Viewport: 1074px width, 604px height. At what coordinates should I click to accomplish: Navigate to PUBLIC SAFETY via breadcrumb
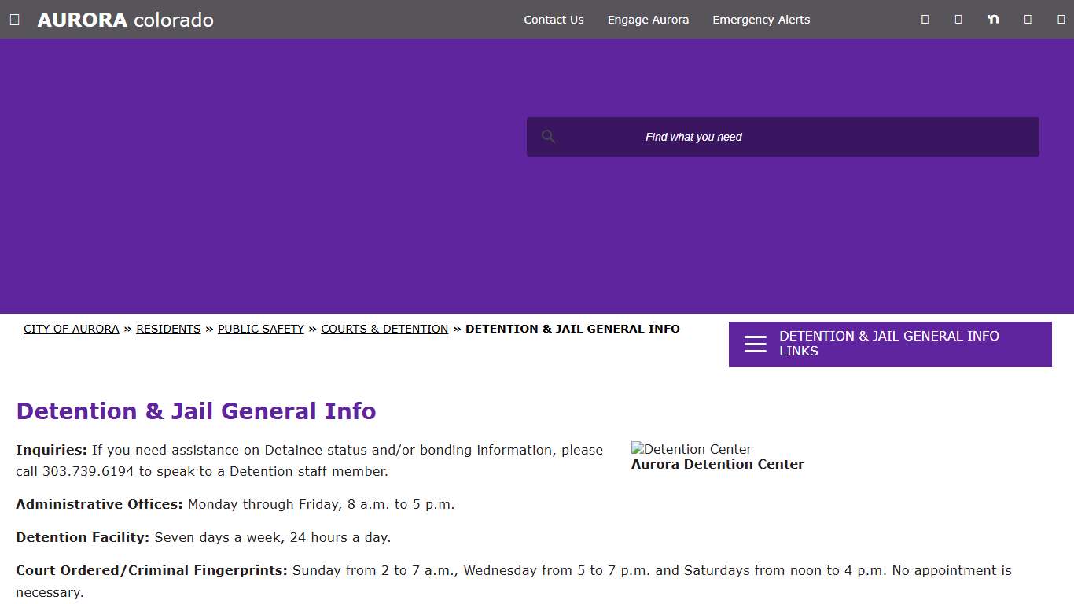[260, 329]
